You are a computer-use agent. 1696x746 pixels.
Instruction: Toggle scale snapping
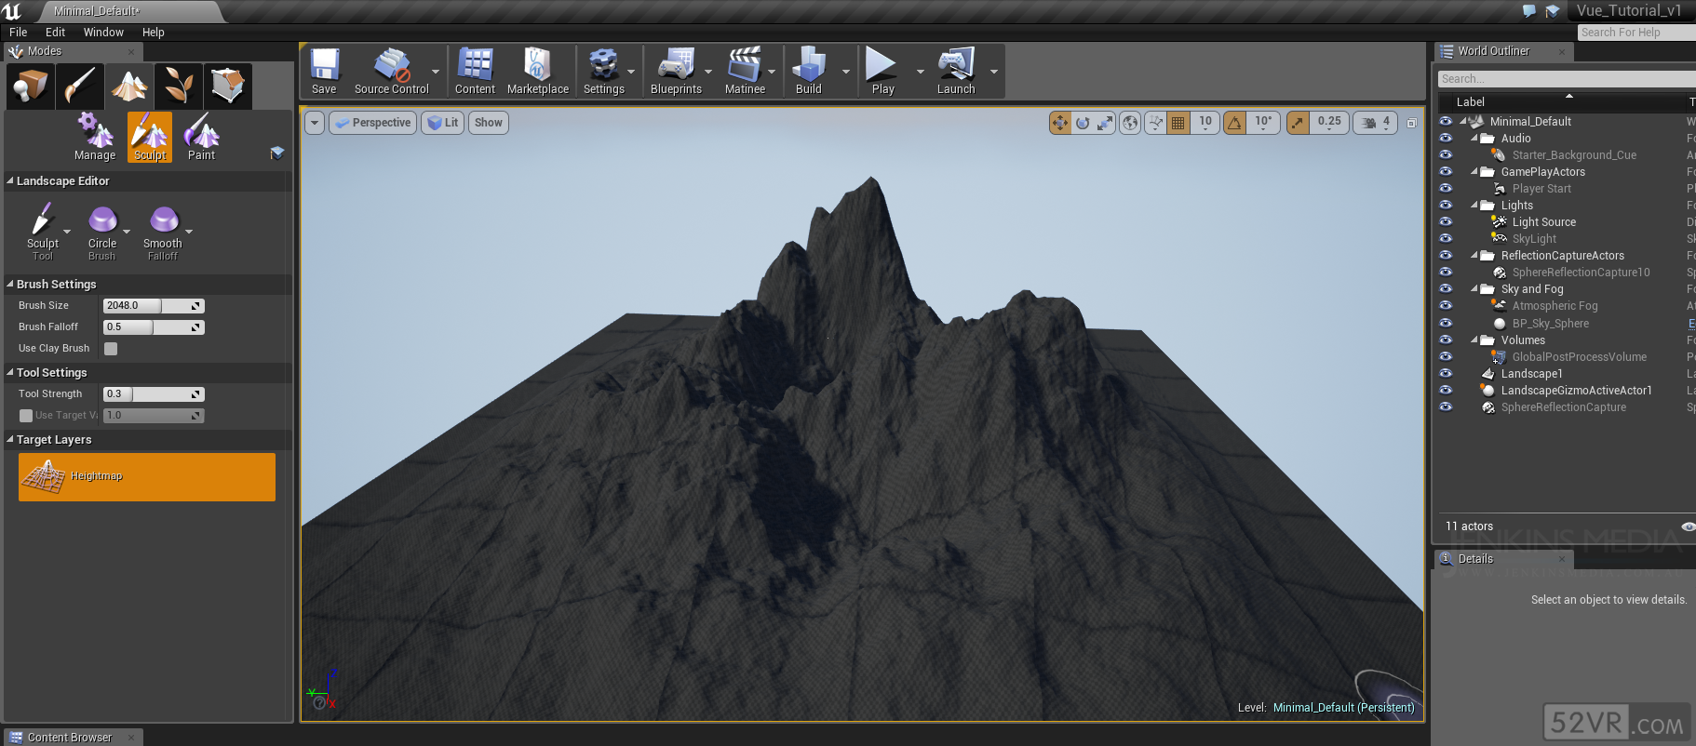pos(1298,123)
